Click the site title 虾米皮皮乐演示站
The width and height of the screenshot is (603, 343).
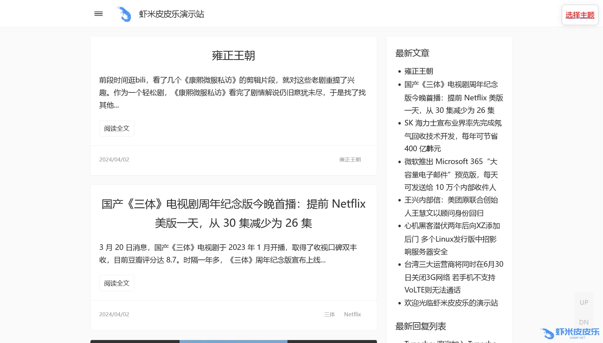[171, 14]
